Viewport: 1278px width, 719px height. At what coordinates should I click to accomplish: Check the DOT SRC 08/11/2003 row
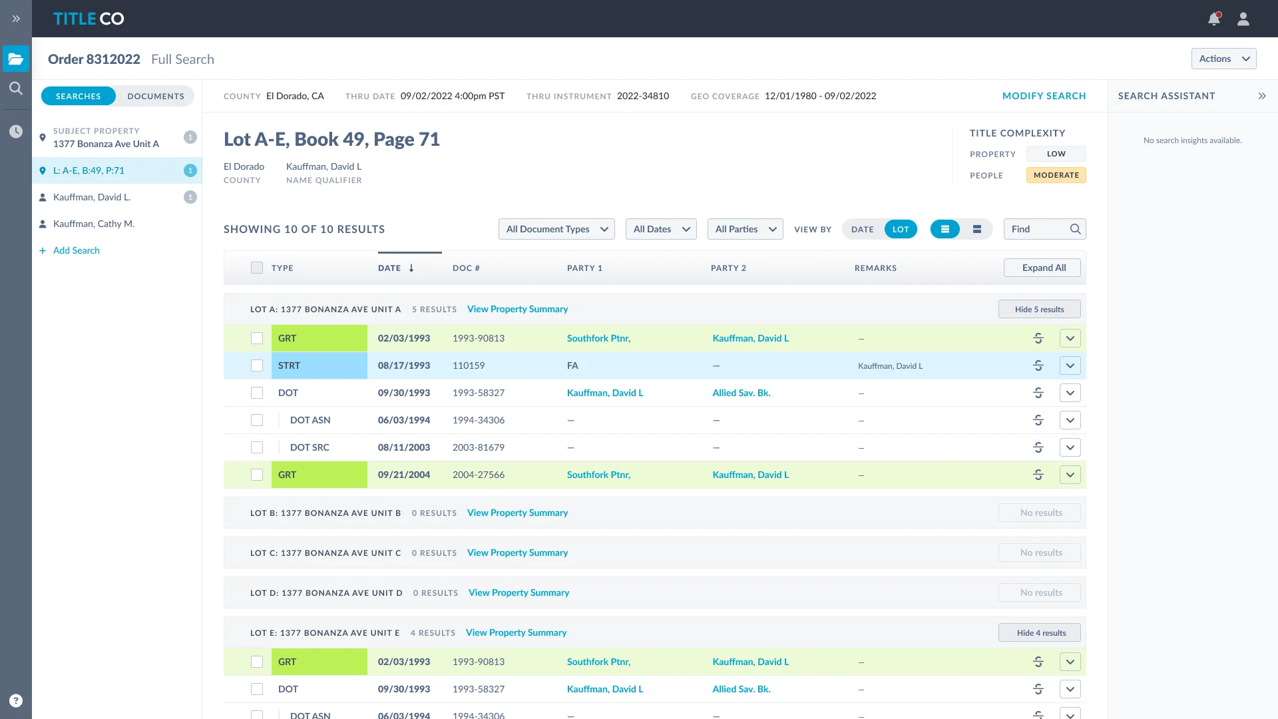(257, 447)
